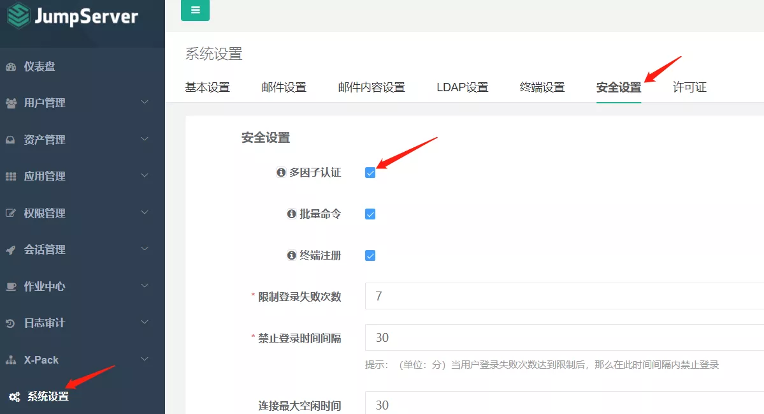
Task: Click the hamburger menu toggle button
Action: [195, 10]
